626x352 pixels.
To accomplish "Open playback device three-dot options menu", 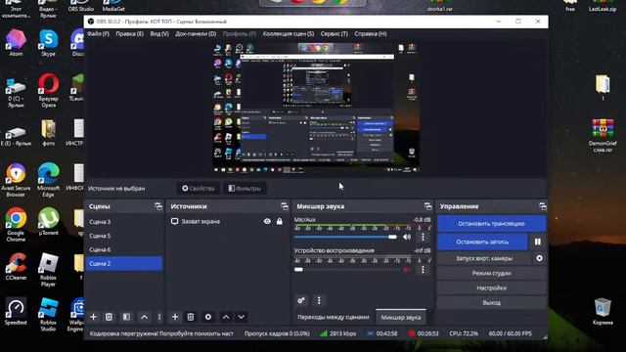I will (423, 270).
